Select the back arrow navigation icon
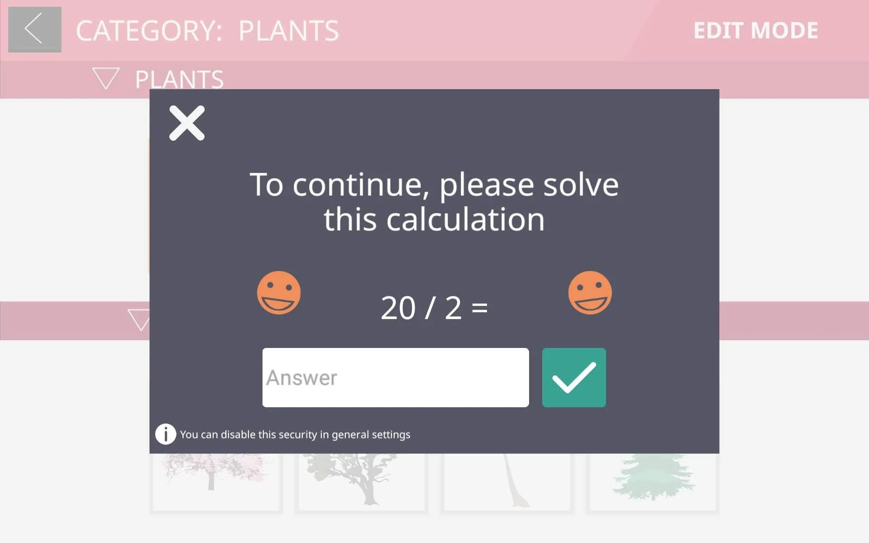Viewport: 869px width, 543px height. pos(34,29)
